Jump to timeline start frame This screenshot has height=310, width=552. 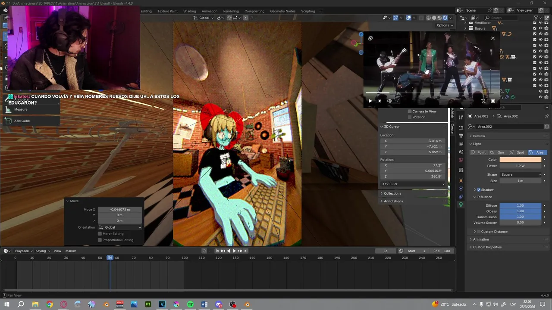pyautogui.click(x=217, y=251)
